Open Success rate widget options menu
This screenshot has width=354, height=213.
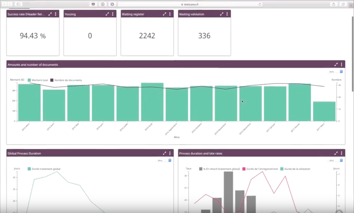(x=55, y=14)
